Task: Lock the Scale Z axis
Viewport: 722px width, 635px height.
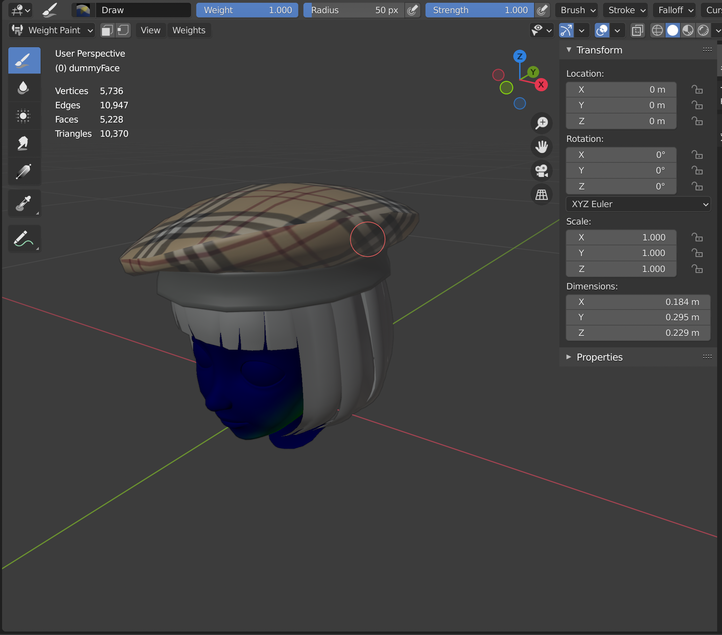Action: tap(697, 269)
